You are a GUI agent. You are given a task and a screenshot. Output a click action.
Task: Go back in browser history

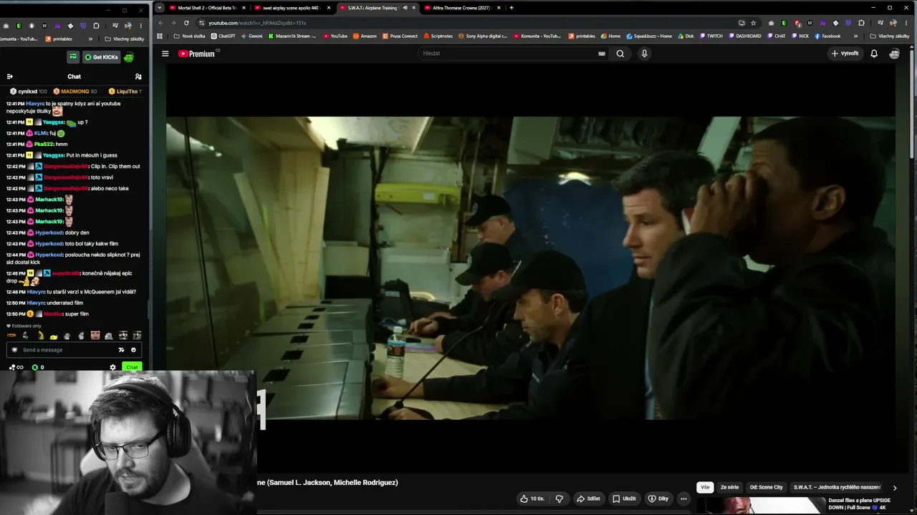(160, 23)
